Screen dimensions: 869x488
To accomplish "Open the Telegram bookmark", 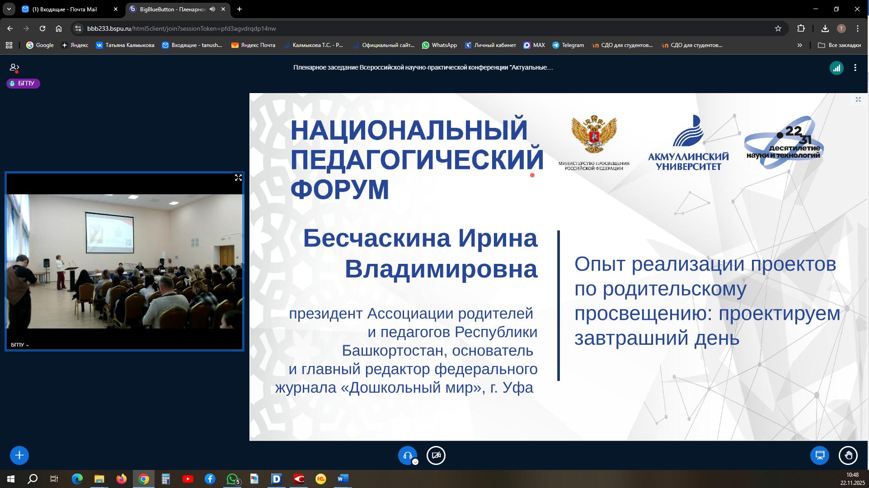I will click(568, 45).
